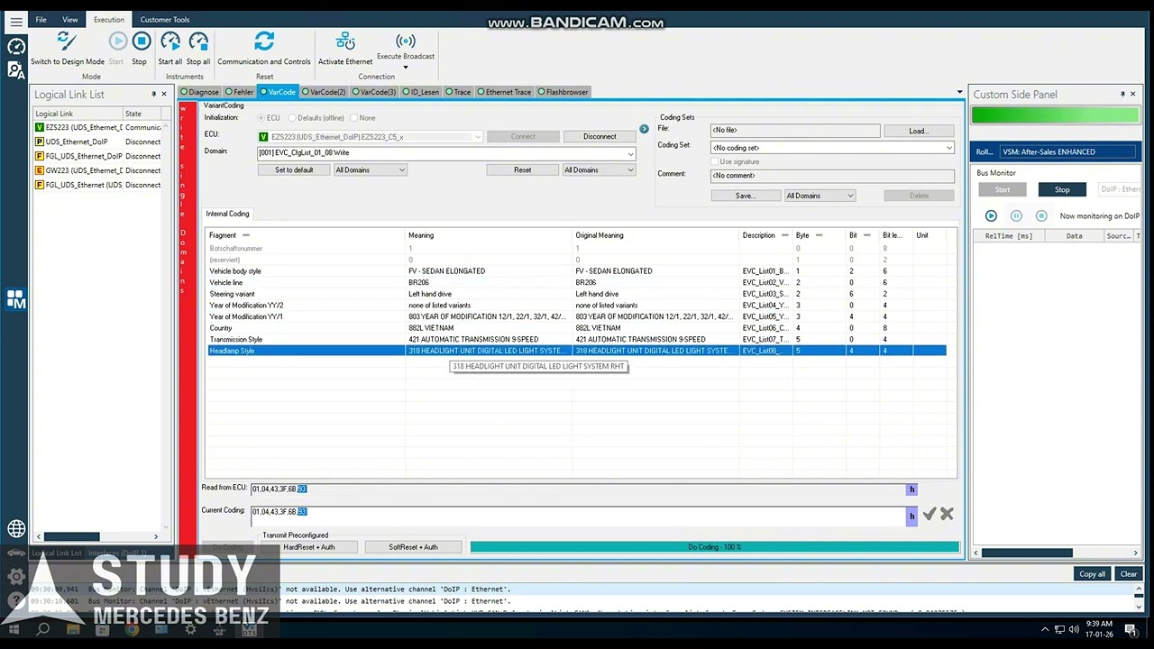The image size is (1154, 649).
Task: Open the gauge dashboard sidebar icon
Action: (16, 47)
